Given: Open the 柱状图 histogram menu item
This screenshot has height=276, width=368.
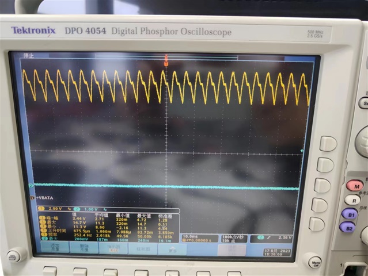Looking at the screenshot, I should pos(143,249).
